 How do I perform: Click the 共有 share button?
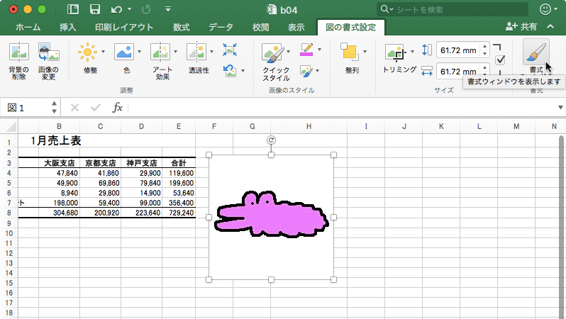pyautogui.click(x=521, y=26)
